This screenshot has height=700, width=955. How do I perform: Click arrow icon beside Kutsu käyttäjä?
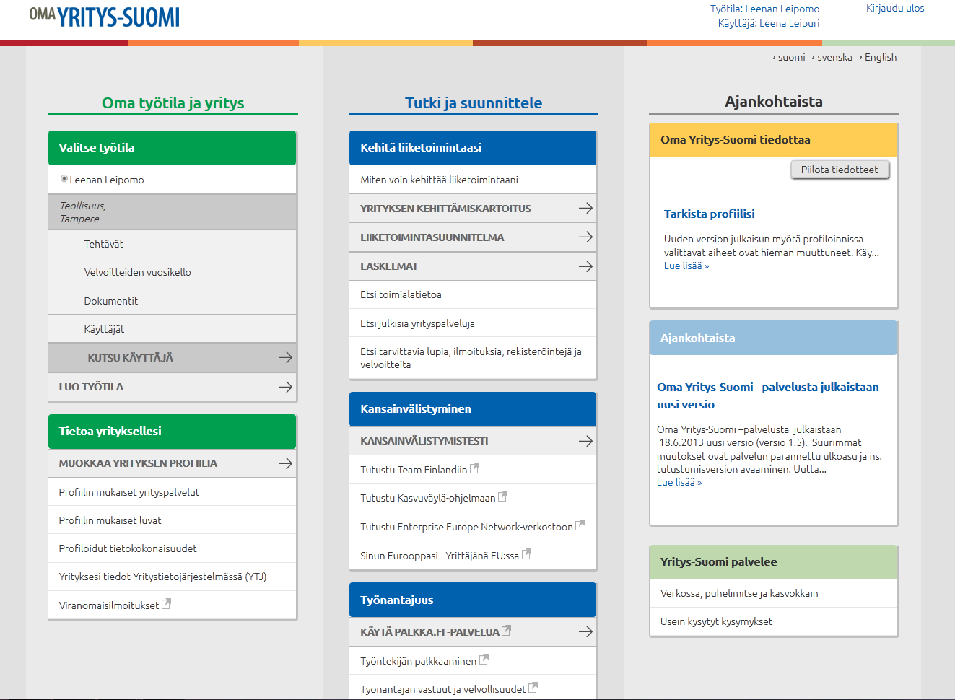(x=286, y=357)
